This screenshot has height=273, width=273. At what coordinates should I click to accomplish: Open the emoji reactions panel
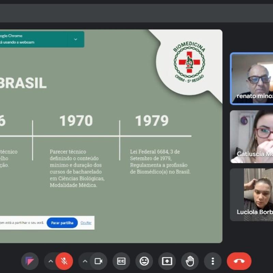(x=144, y=261)
